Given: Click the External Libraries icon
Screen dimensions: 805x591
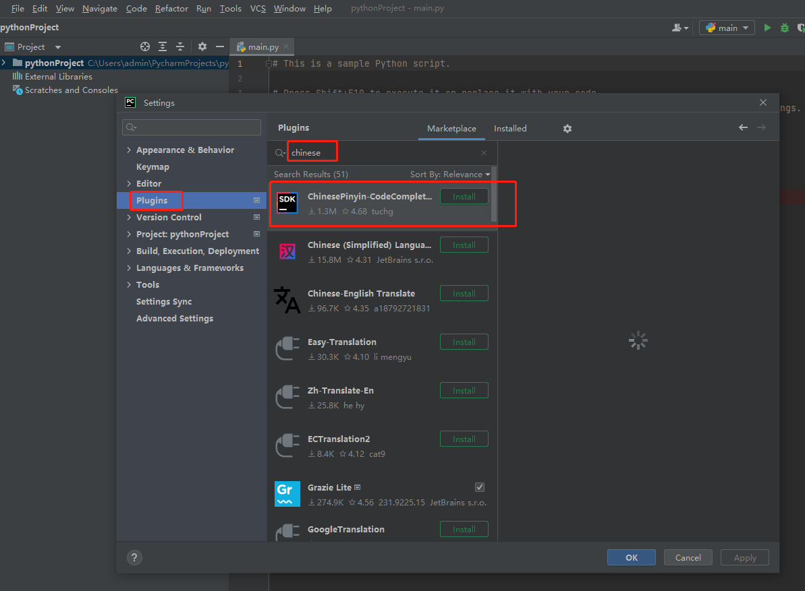Looking at the screenshot, I should (18, 76).
